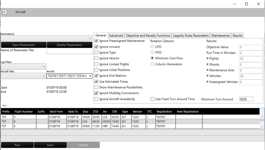This screenshot has width=265, height=150.
Task: Open the Aircraft selection combo box
Action: point(69,76)
